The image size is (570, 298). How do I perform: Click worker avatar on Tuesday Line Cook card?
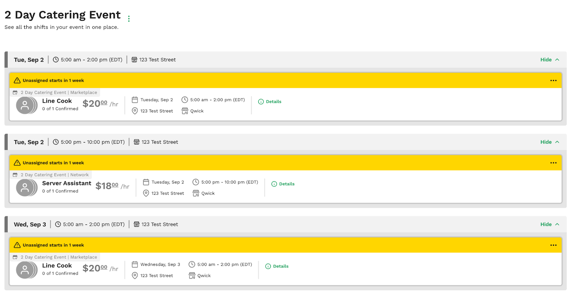26,105
